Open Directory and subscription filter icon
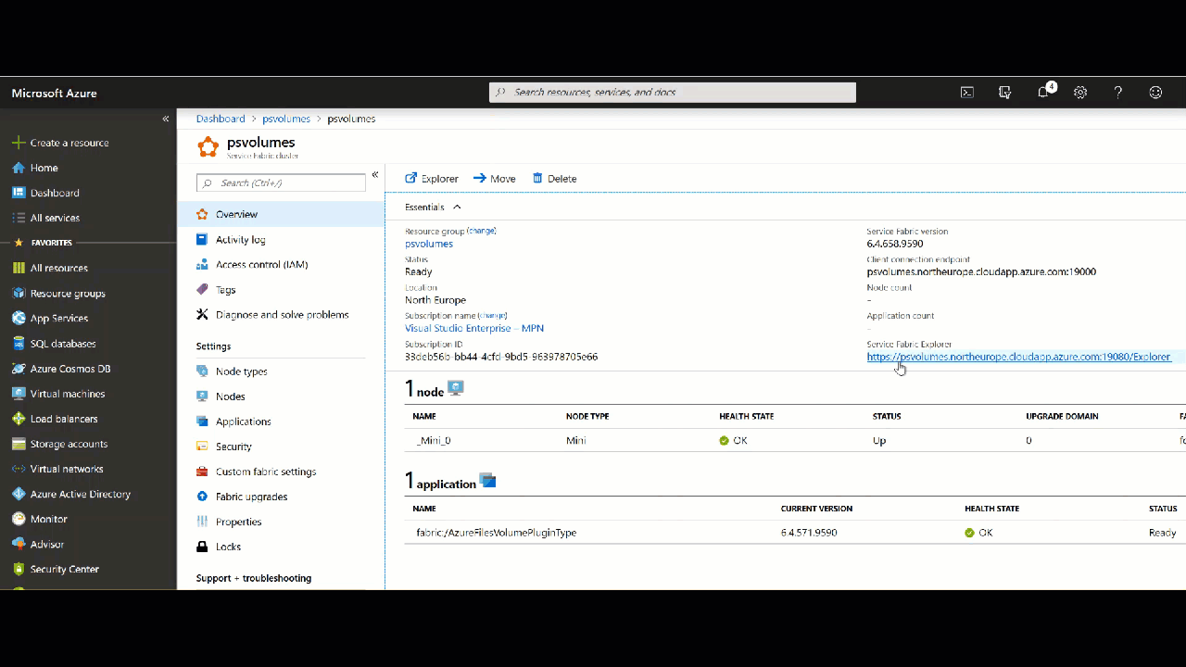1186x667 pixels. 1004,93
